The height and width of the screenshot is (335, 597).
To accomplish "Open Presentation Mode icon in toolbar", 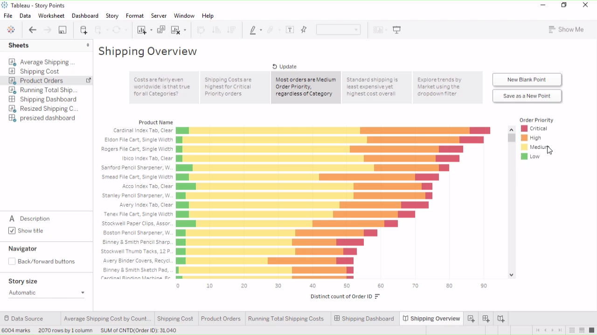I will (x=397, y=30).
